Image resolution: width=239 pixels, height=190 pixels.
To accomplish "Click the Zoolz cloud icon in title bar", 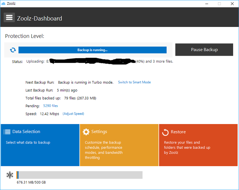I will (x=3, y=4).
